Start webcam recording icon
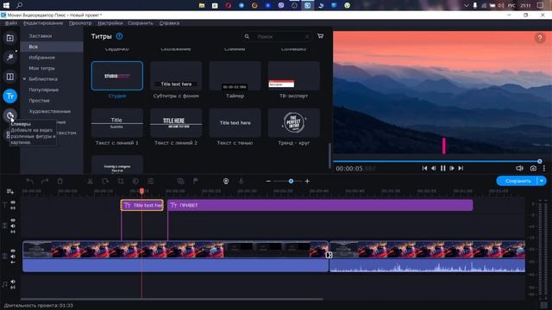The height and width of the screenshot is (310, 552). click(226, 181)
